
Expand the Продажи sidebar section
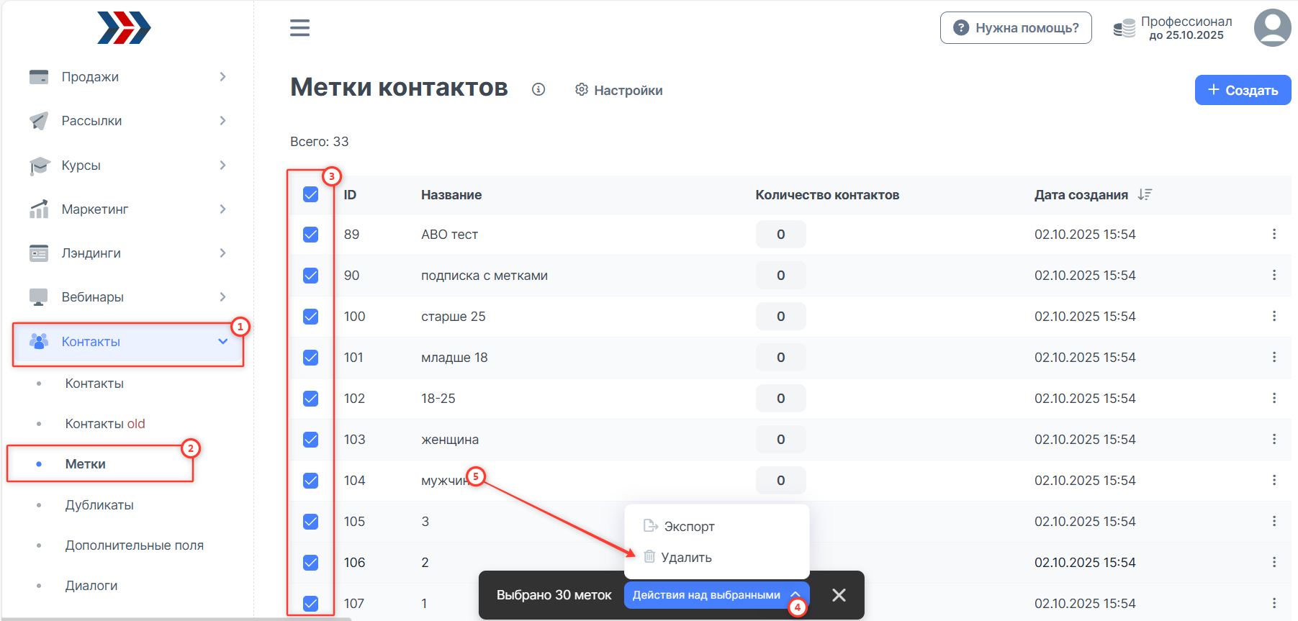click(127, 77)
